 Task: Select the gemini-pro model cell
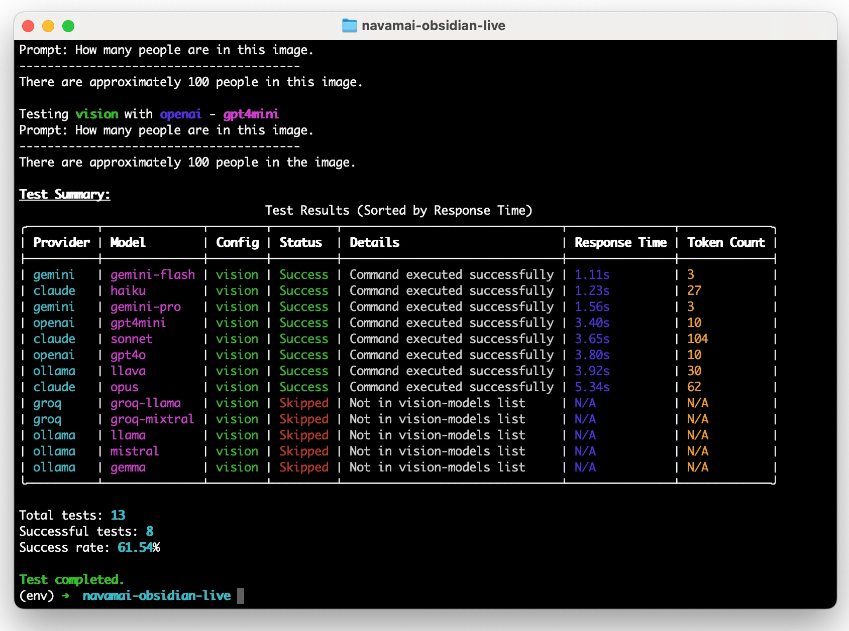pyautogui.click(x=146, y=306)
